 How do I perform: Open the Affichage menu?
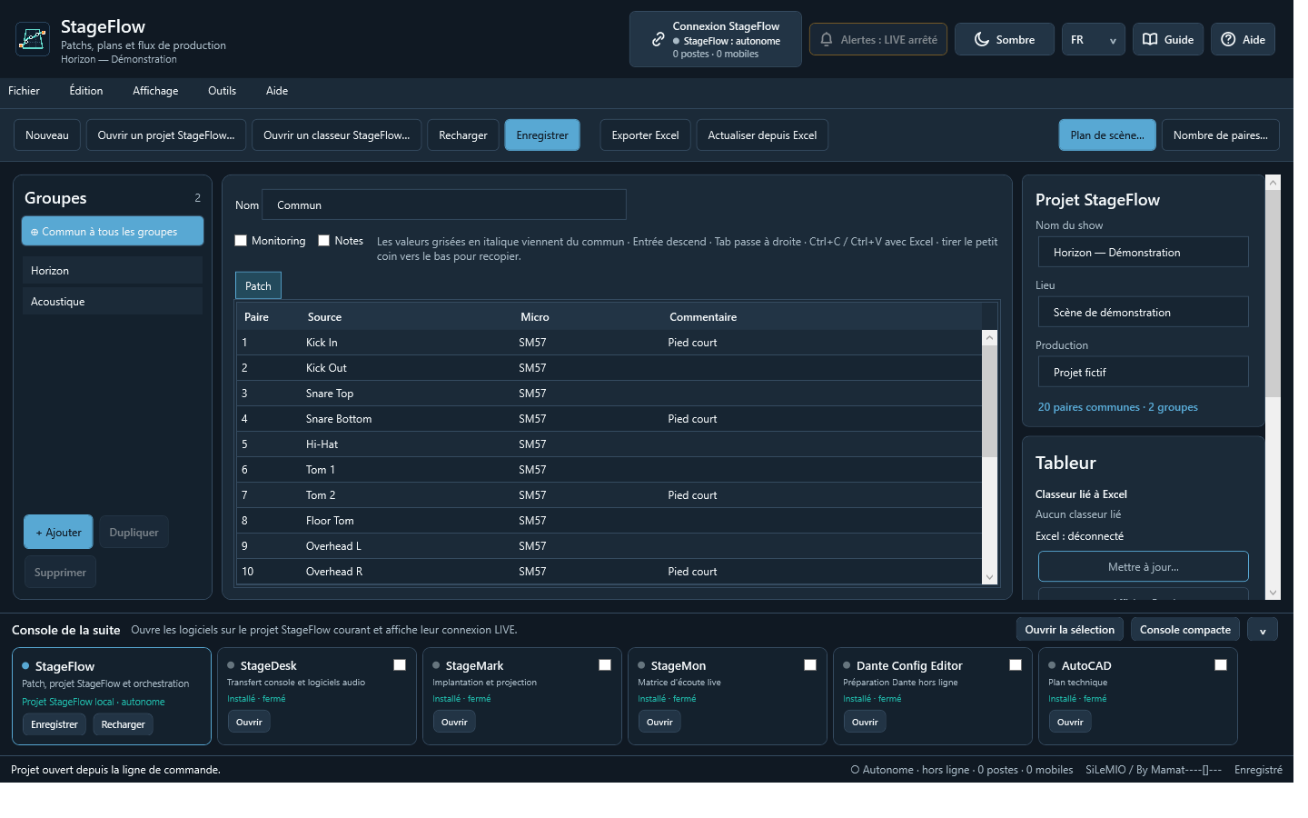tap(155, 91)
